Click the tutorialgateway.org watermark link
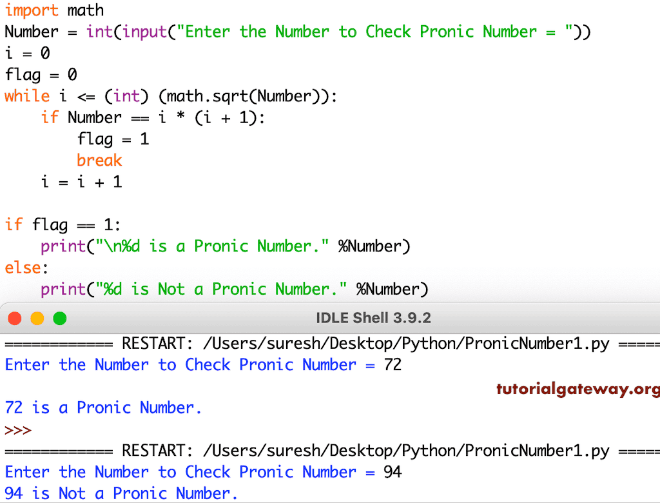The width and height of the screenshot is (660, 503). click(x=577, y=389)
